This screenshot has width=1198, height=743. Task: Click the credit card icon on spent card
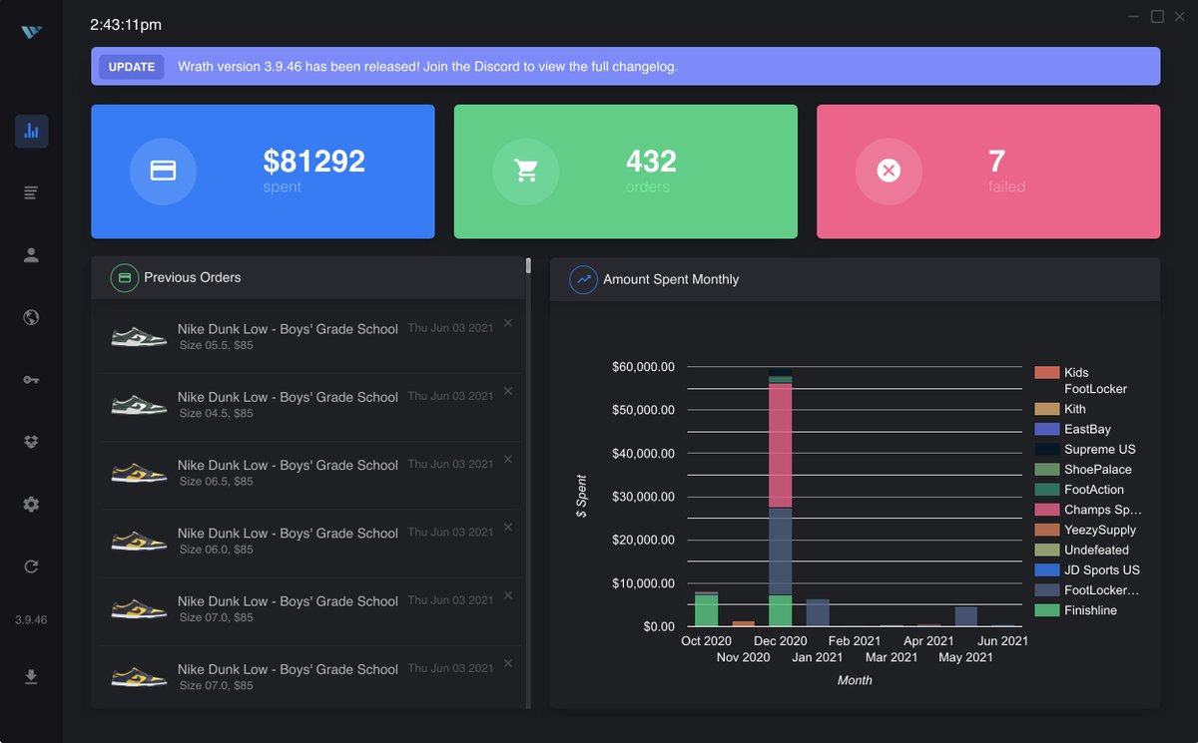click(163, 172)
